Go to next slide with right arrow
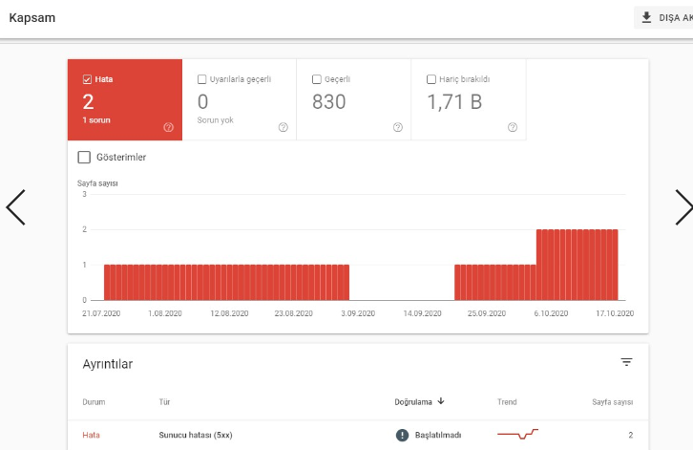The image size is (693, 450). point(683,207)
